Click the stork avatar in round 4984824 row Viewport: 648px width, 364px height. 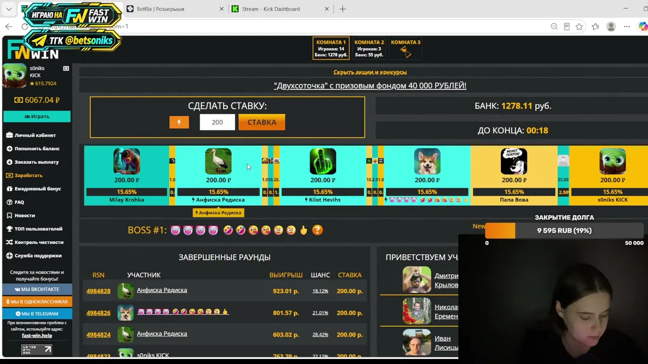126,334
